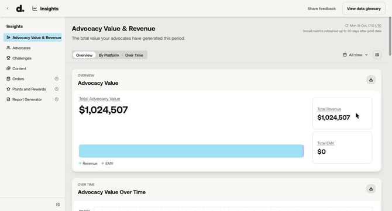The image size is (392, 211).
Task: Open Report Generator in sidebar
Action: coord(33,99)
